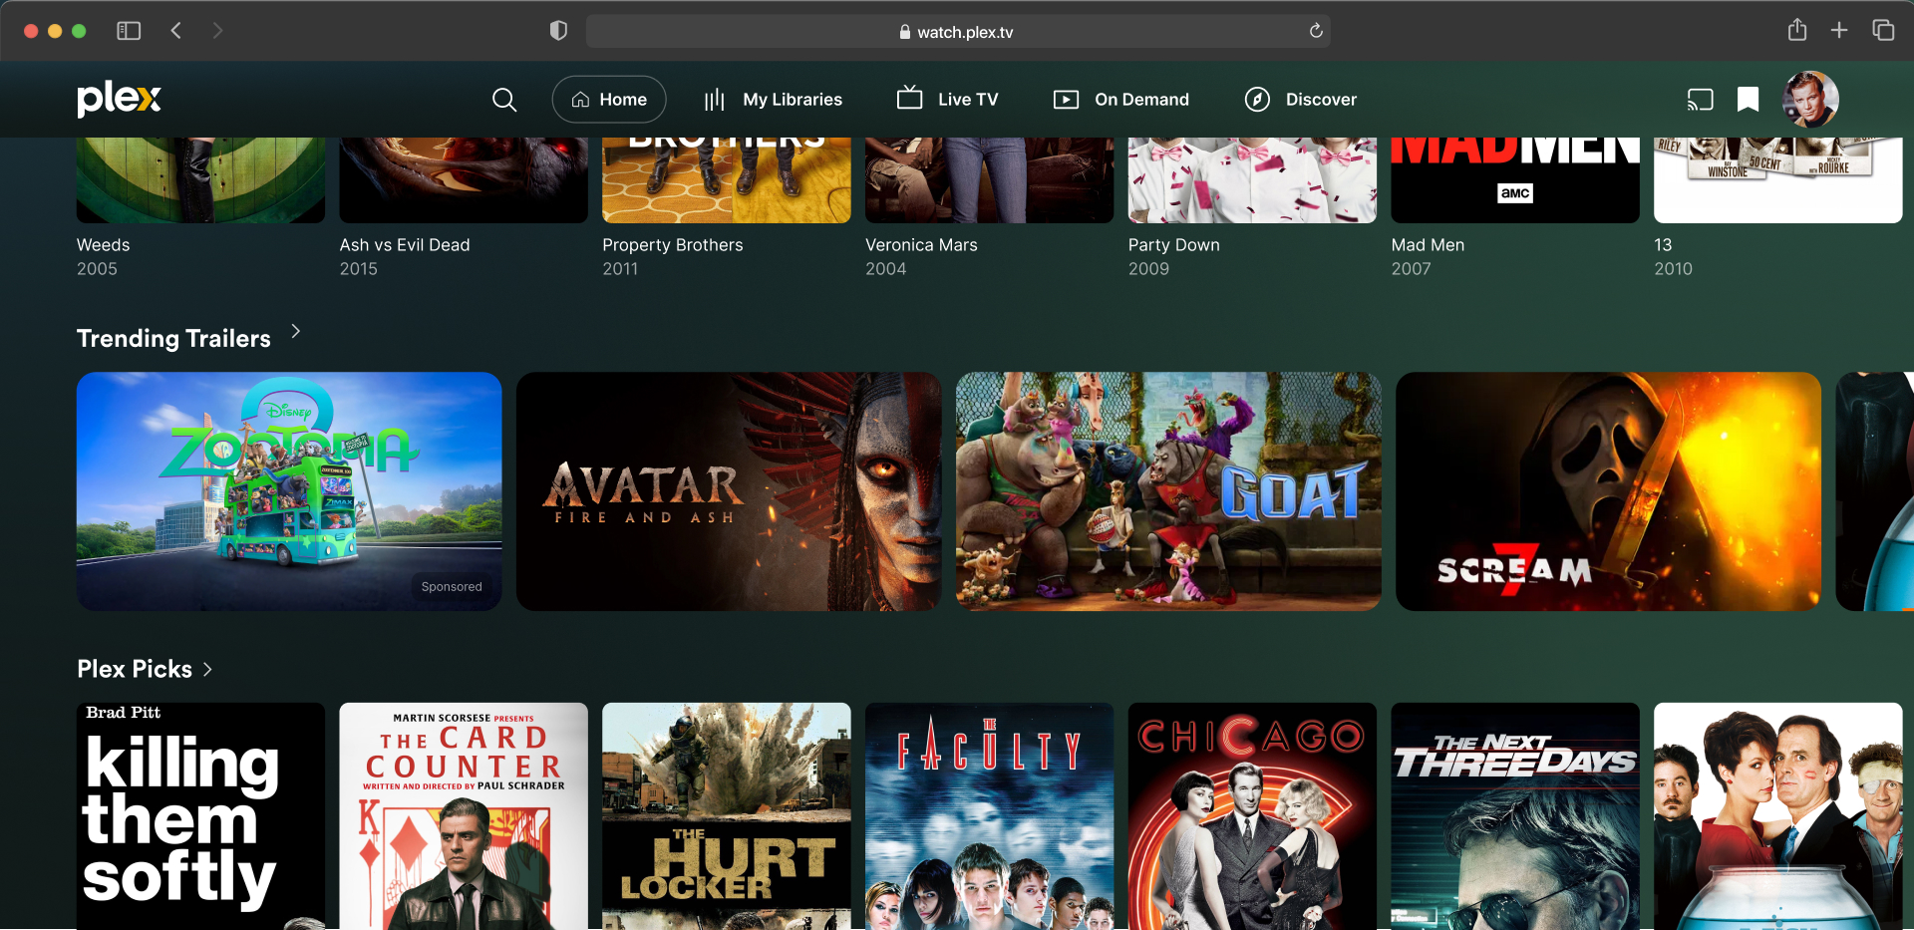Expand Trending Trailers with chevron
The height and width of the screenshot is (930, 1914).
[x=296, y=332]
